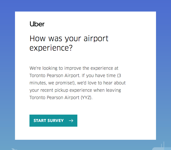The width and height of the screenshot is (171, 150).
Task: Click the blue gradient background above the card
Action: click(85, 6)
